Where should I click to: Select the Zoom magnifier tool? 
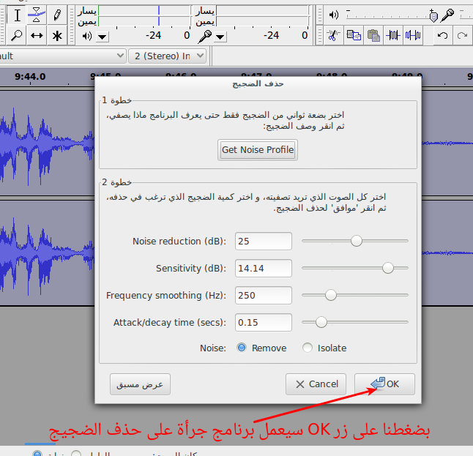tap(17, 36)
